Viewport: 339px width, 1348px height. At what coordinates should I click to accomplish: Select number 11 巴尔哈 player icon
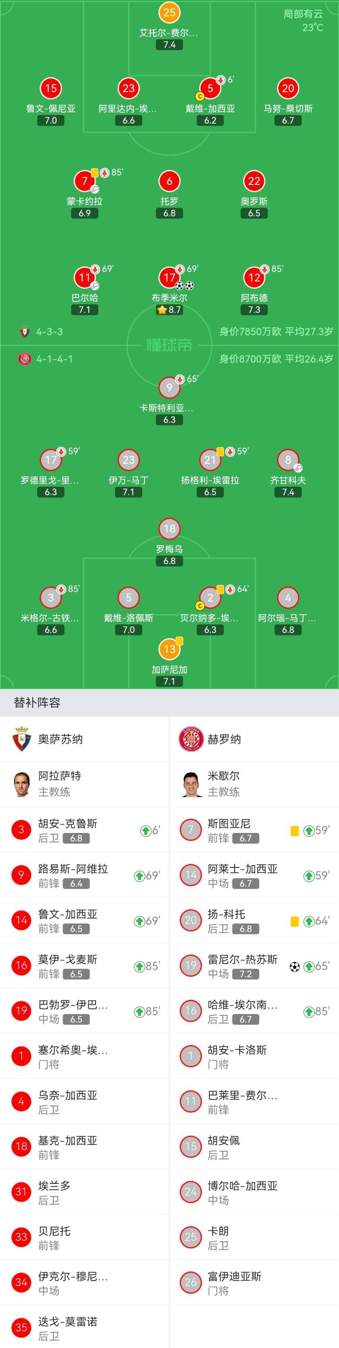pyautogui.click(x=85, y=277)
